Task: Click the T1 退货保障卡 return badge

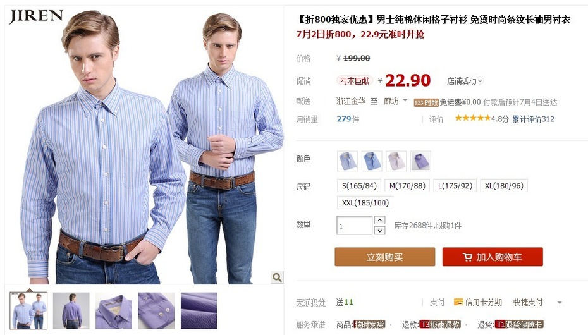Action: 519,324
